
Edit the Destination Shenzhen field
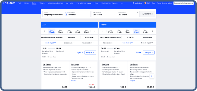79,14
